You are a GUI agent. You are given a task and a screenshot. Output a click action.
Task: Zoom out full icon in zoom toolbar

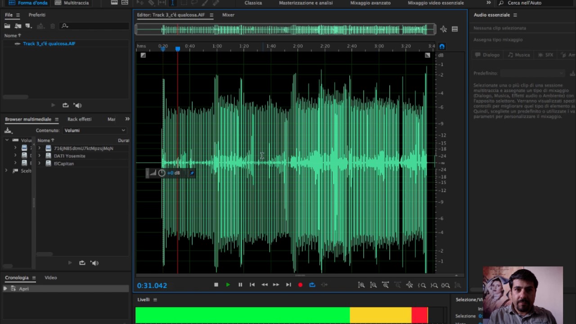click(x=409, y=285)
